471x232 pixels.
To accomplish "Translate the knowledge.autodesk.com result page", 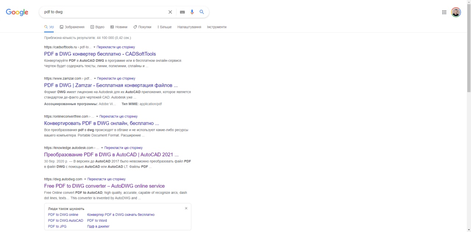I will 123,148.
